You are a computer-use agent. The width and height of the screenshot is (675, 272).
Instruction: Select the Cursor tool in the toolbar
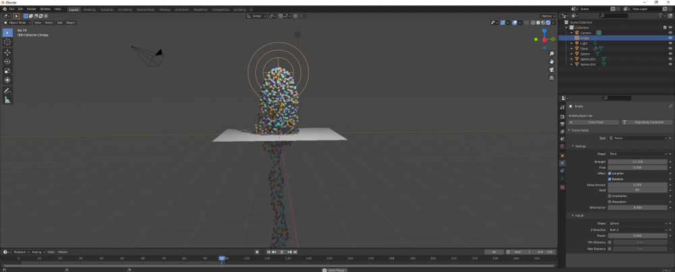point(7,42)
